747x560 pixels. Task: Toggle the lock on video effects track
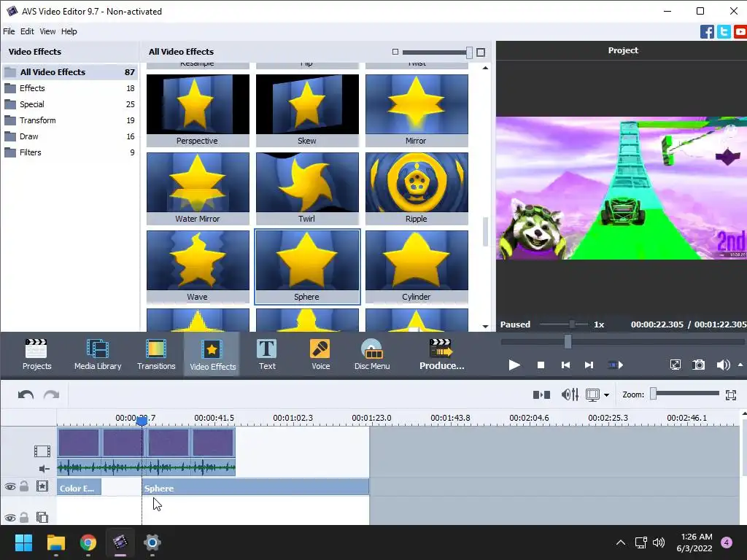24,486
